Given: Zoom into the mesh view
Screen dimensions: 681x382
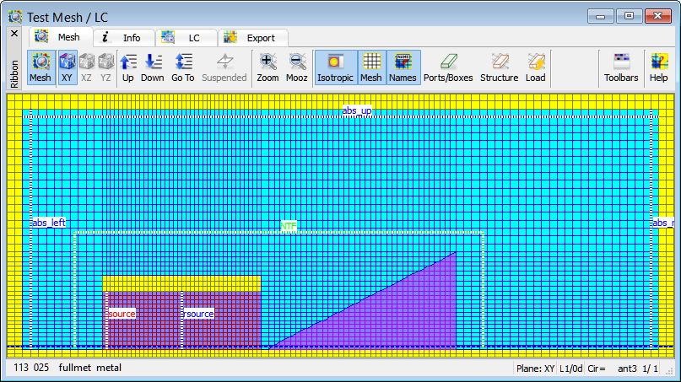Looking at the screenshot, I should click(x=268, y=67).
